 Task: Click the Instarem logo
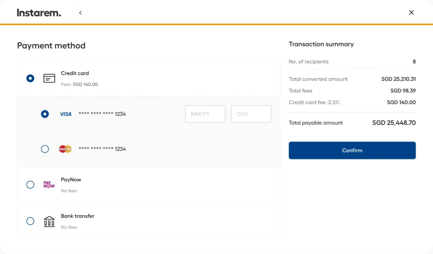39,12
